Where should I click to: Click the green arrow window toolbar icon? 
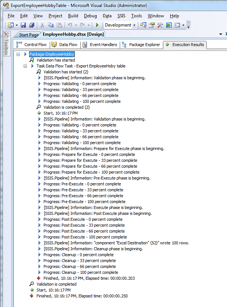(169, 25)
